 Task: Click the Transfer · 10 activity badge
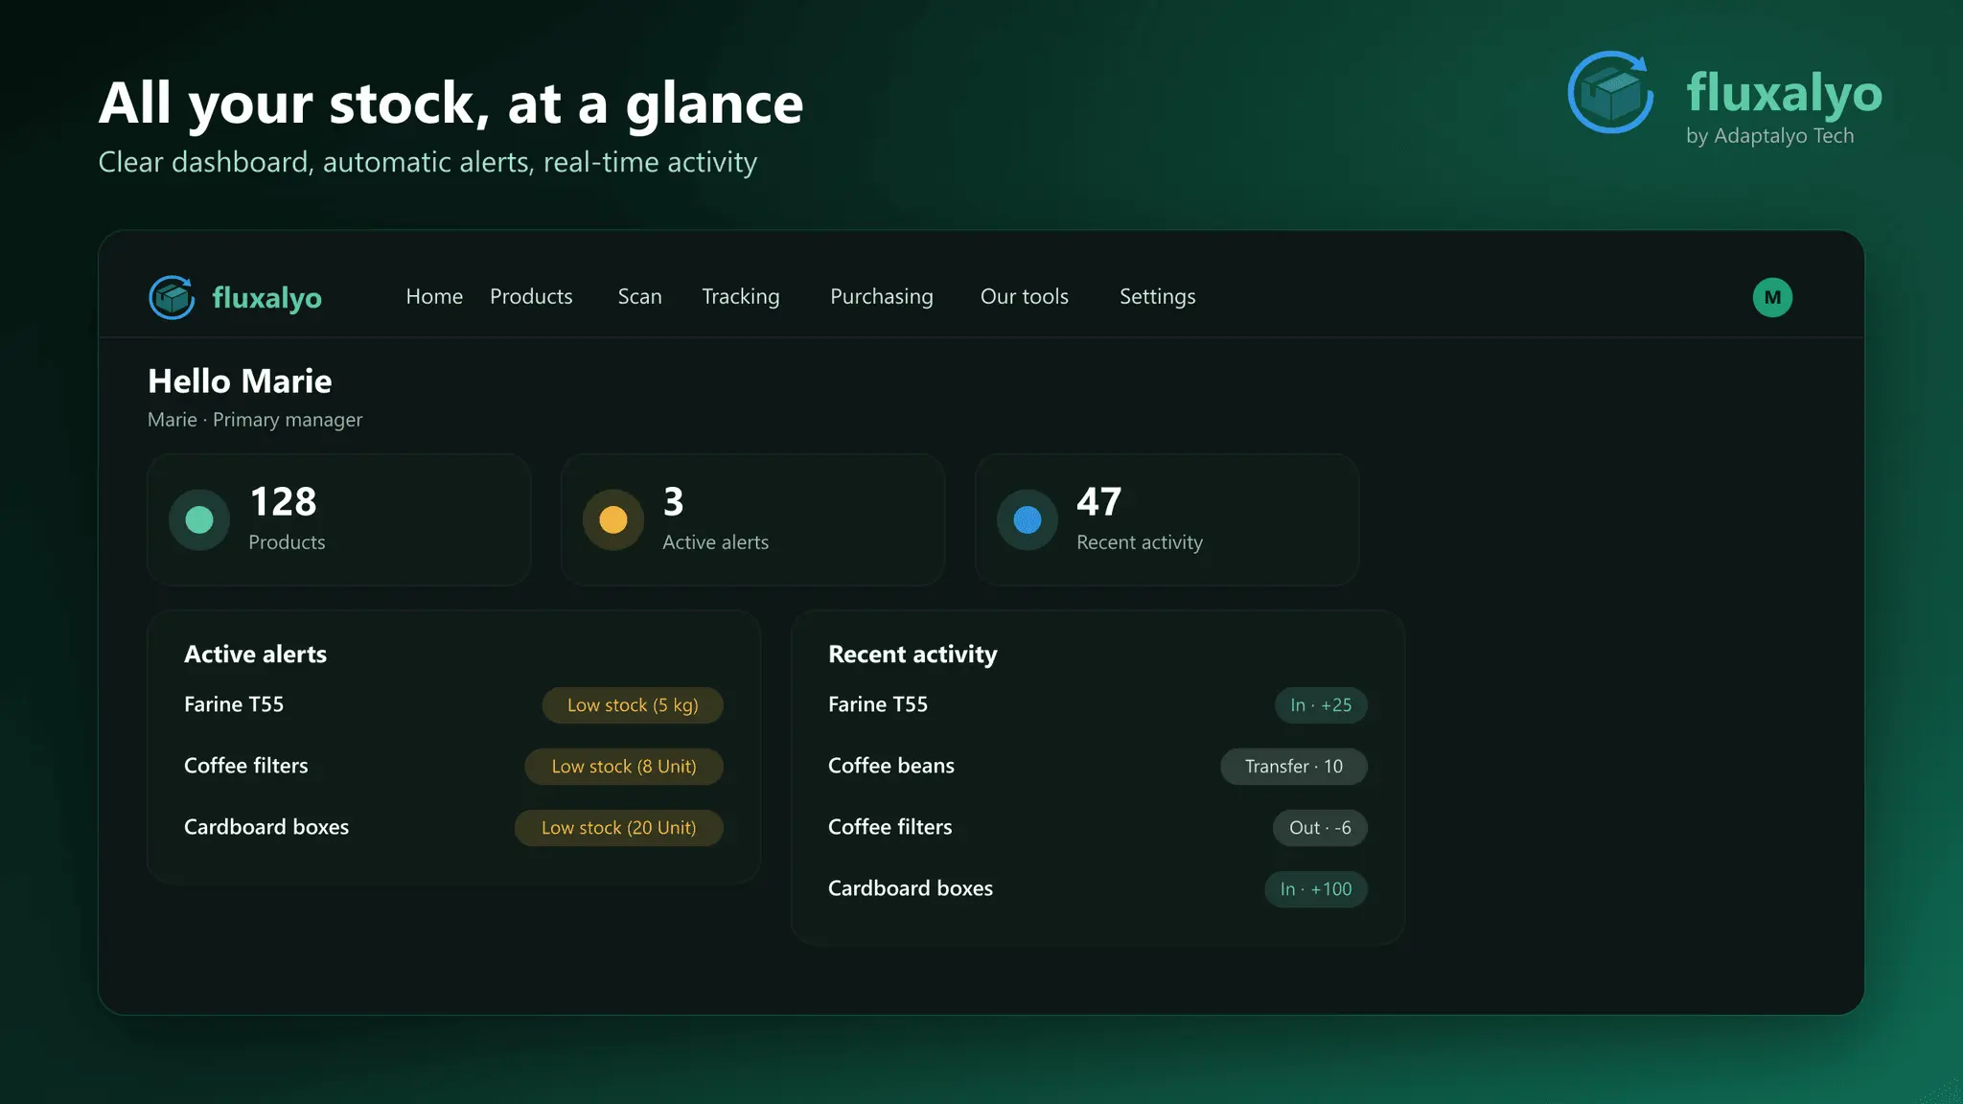click(x=1294, y=767)
